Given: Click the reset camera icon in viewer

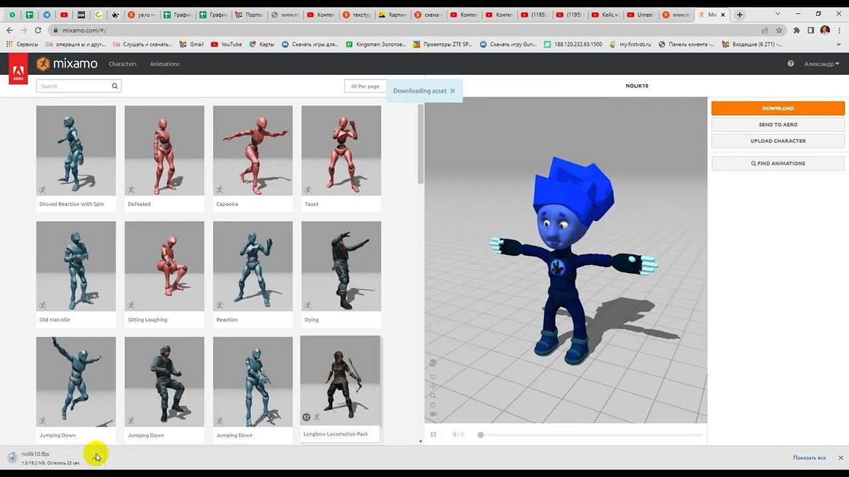Looking at the screenshot, I should tap(433, 405).
